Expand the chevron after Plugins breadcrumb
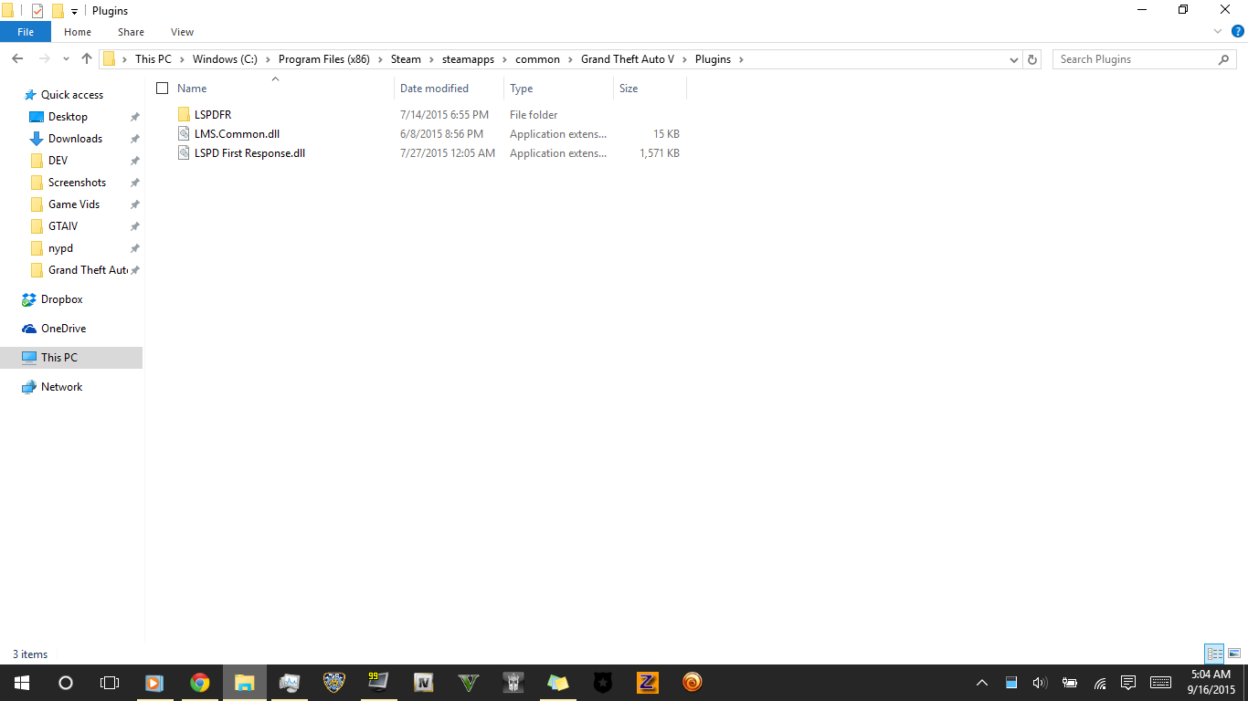Screen dimensions: 1248x701 [741, 59]
